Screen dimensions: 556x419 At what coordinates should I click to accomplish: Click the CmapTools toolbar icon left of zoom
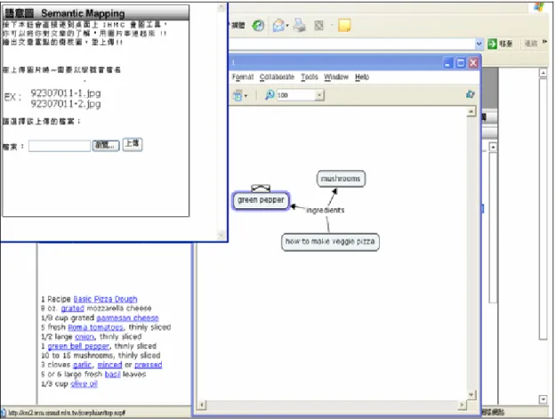coord(238,95)
